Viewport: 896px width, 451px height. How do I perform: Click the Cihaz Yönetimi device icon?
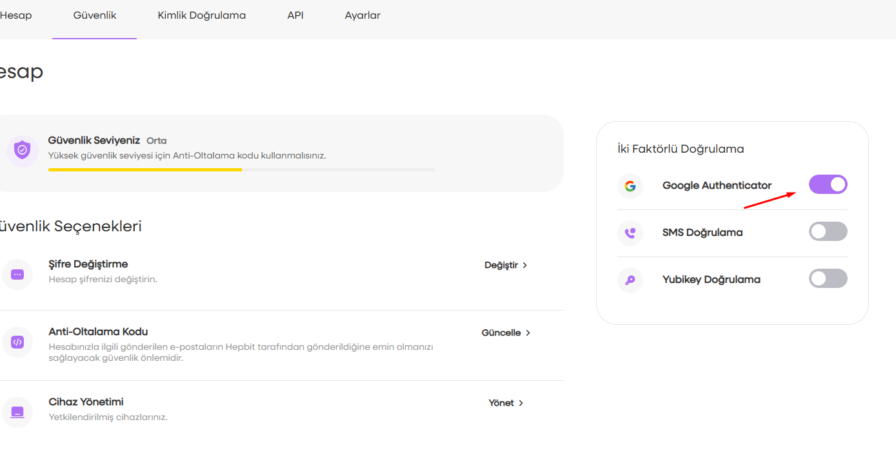point(17,412)
